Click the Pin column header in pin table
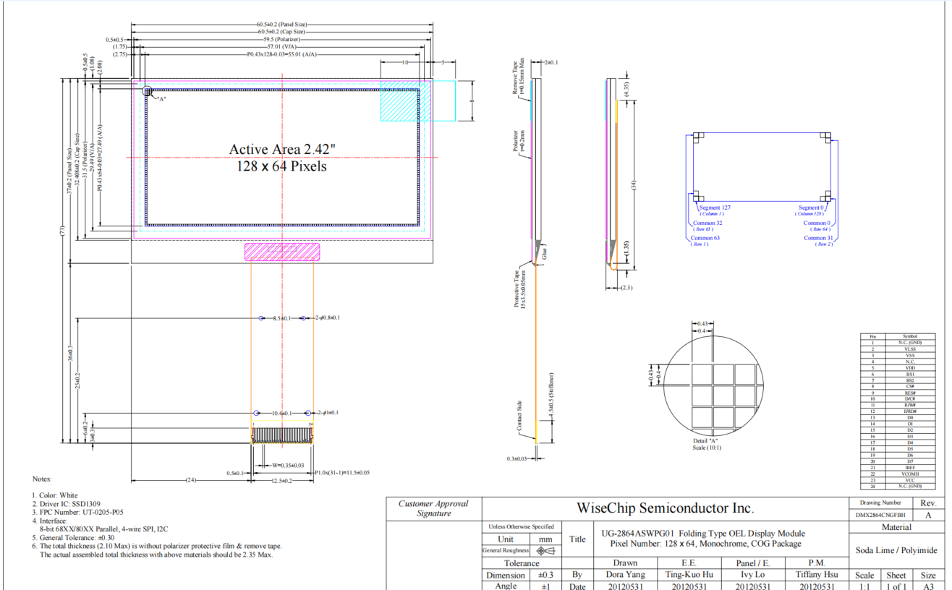Screen dimensions: 952x590 pos(872,337)
